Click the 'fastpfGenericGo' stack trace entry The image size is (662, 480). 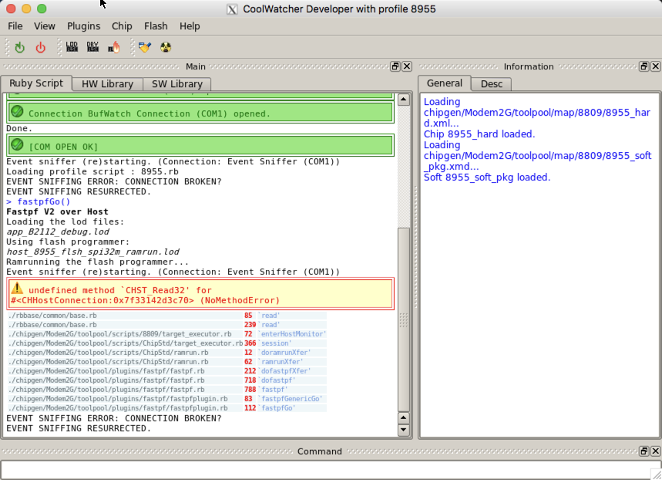click(x=290, y=399)
